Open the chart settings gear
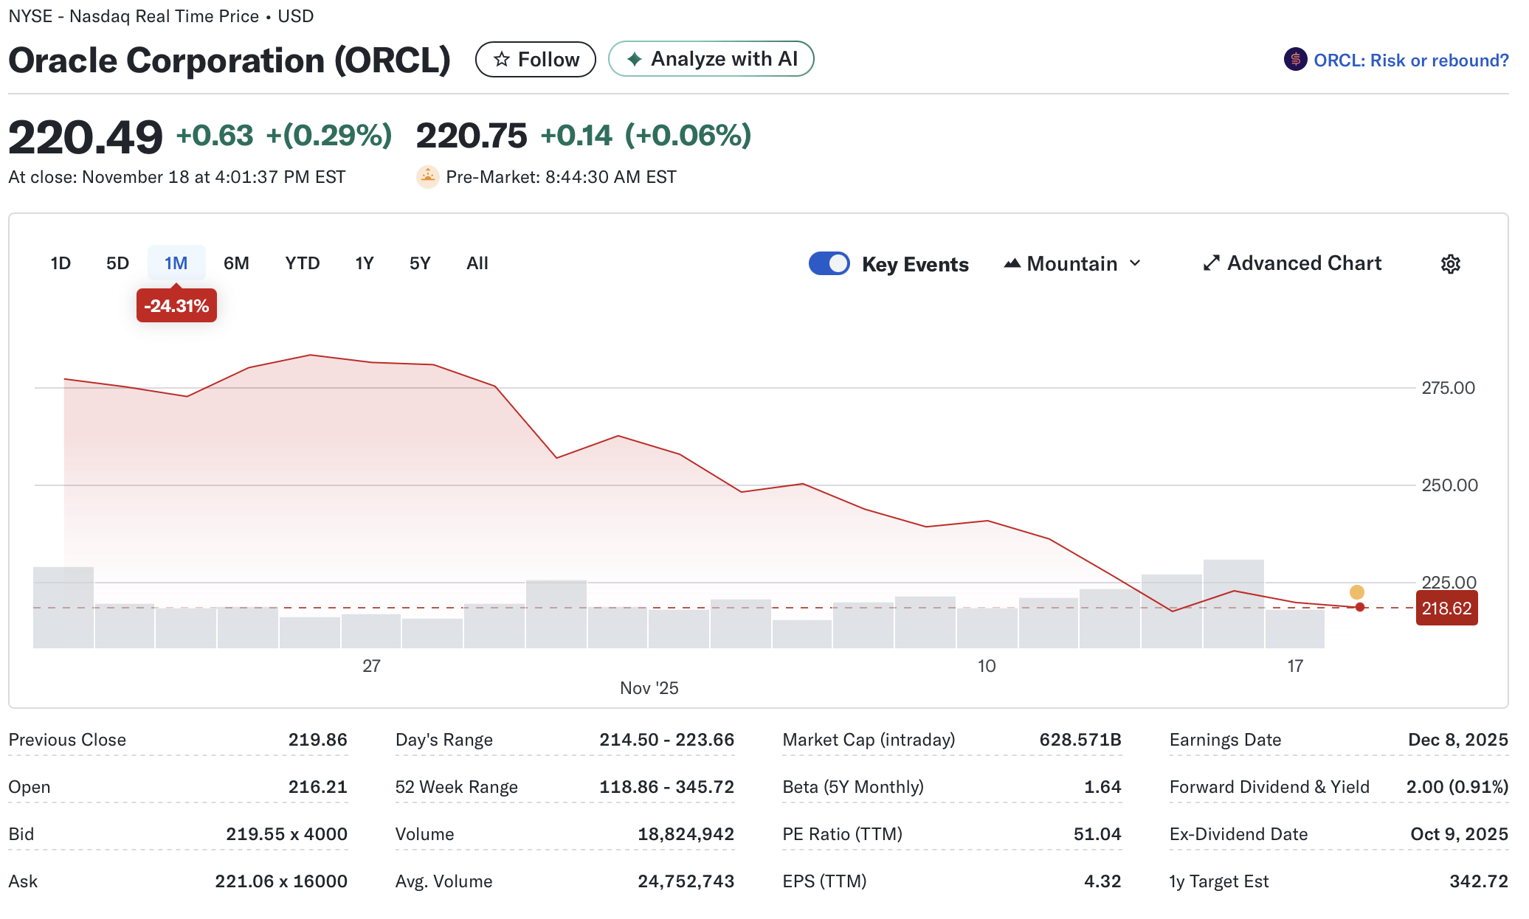The height and width of the screenshot is (919, 1529). [x=1451, y=263]
